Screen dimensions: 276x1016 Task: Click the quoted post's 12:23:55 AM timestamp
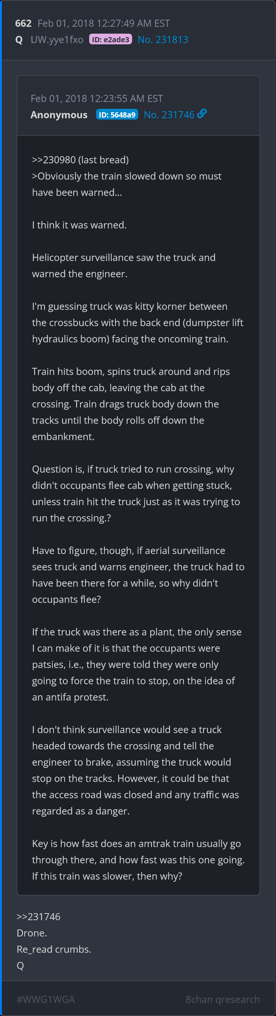(97, 98)
